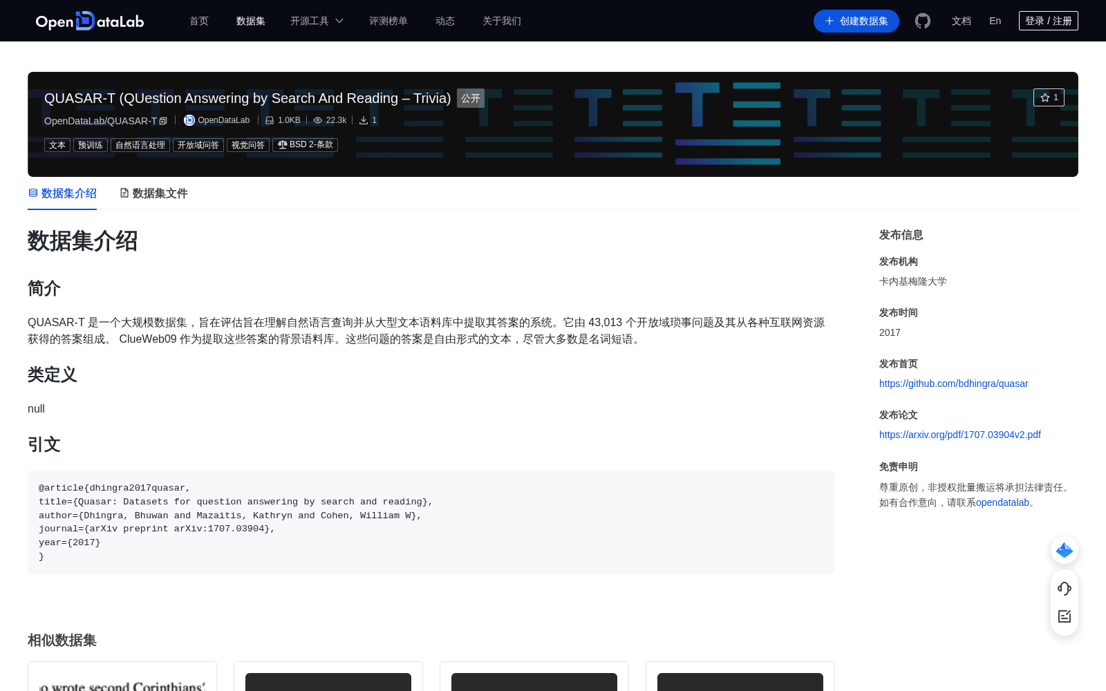
Task: Open the GitHub icon link
Action: point(923,21)
